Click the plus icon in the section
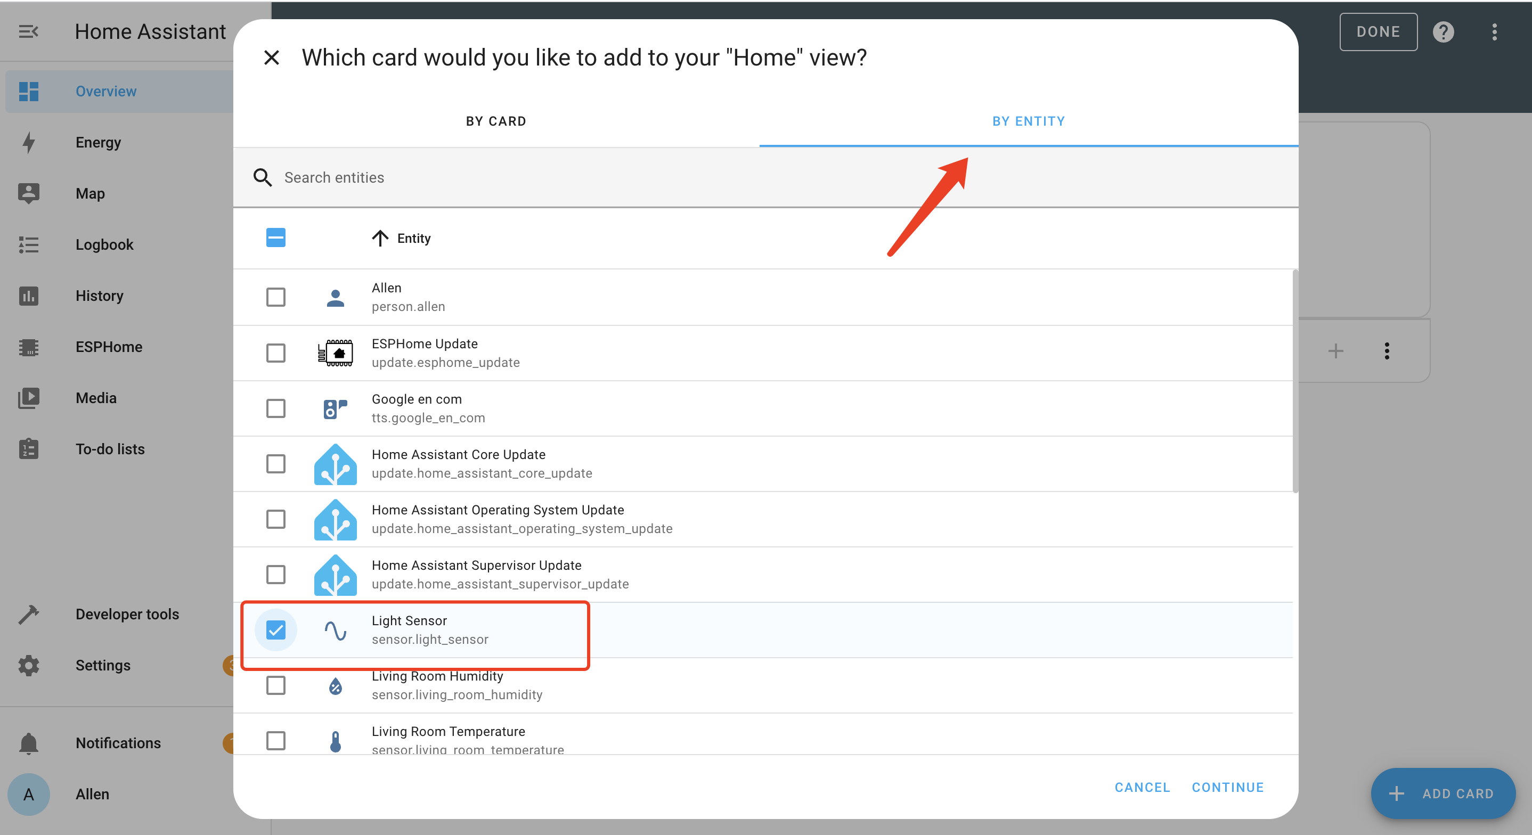 1336,351
